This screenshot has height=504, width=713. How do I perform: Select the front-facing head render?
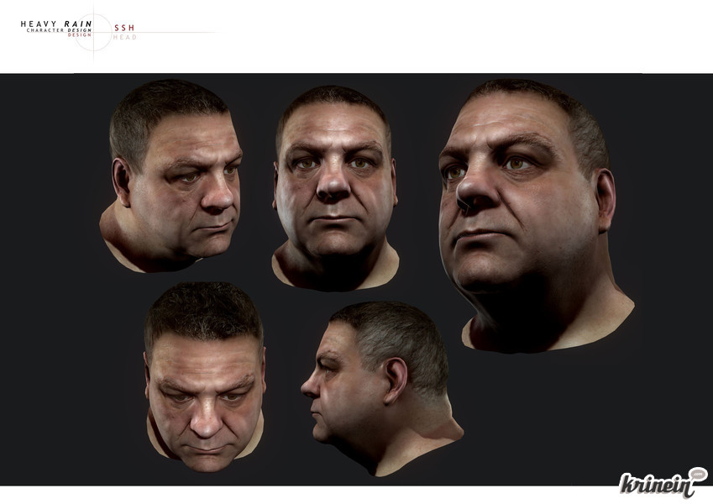click(335, 188)
